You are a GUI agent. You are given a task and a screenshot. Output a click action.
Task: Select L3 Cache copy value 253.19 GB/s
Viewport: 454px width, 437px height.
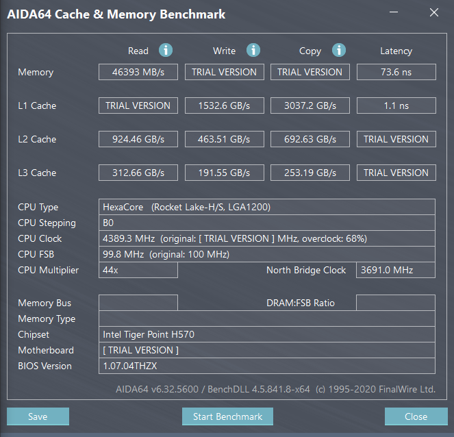310,173
